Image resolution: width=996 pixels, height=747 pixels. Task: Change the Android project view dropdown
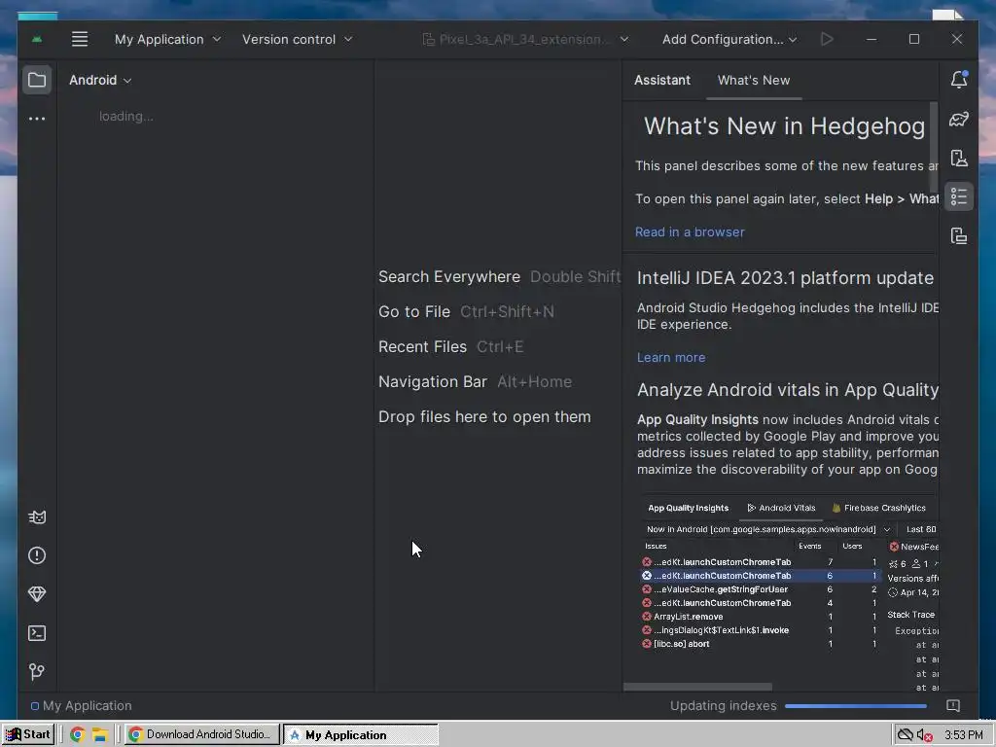[x=100, y=80]
